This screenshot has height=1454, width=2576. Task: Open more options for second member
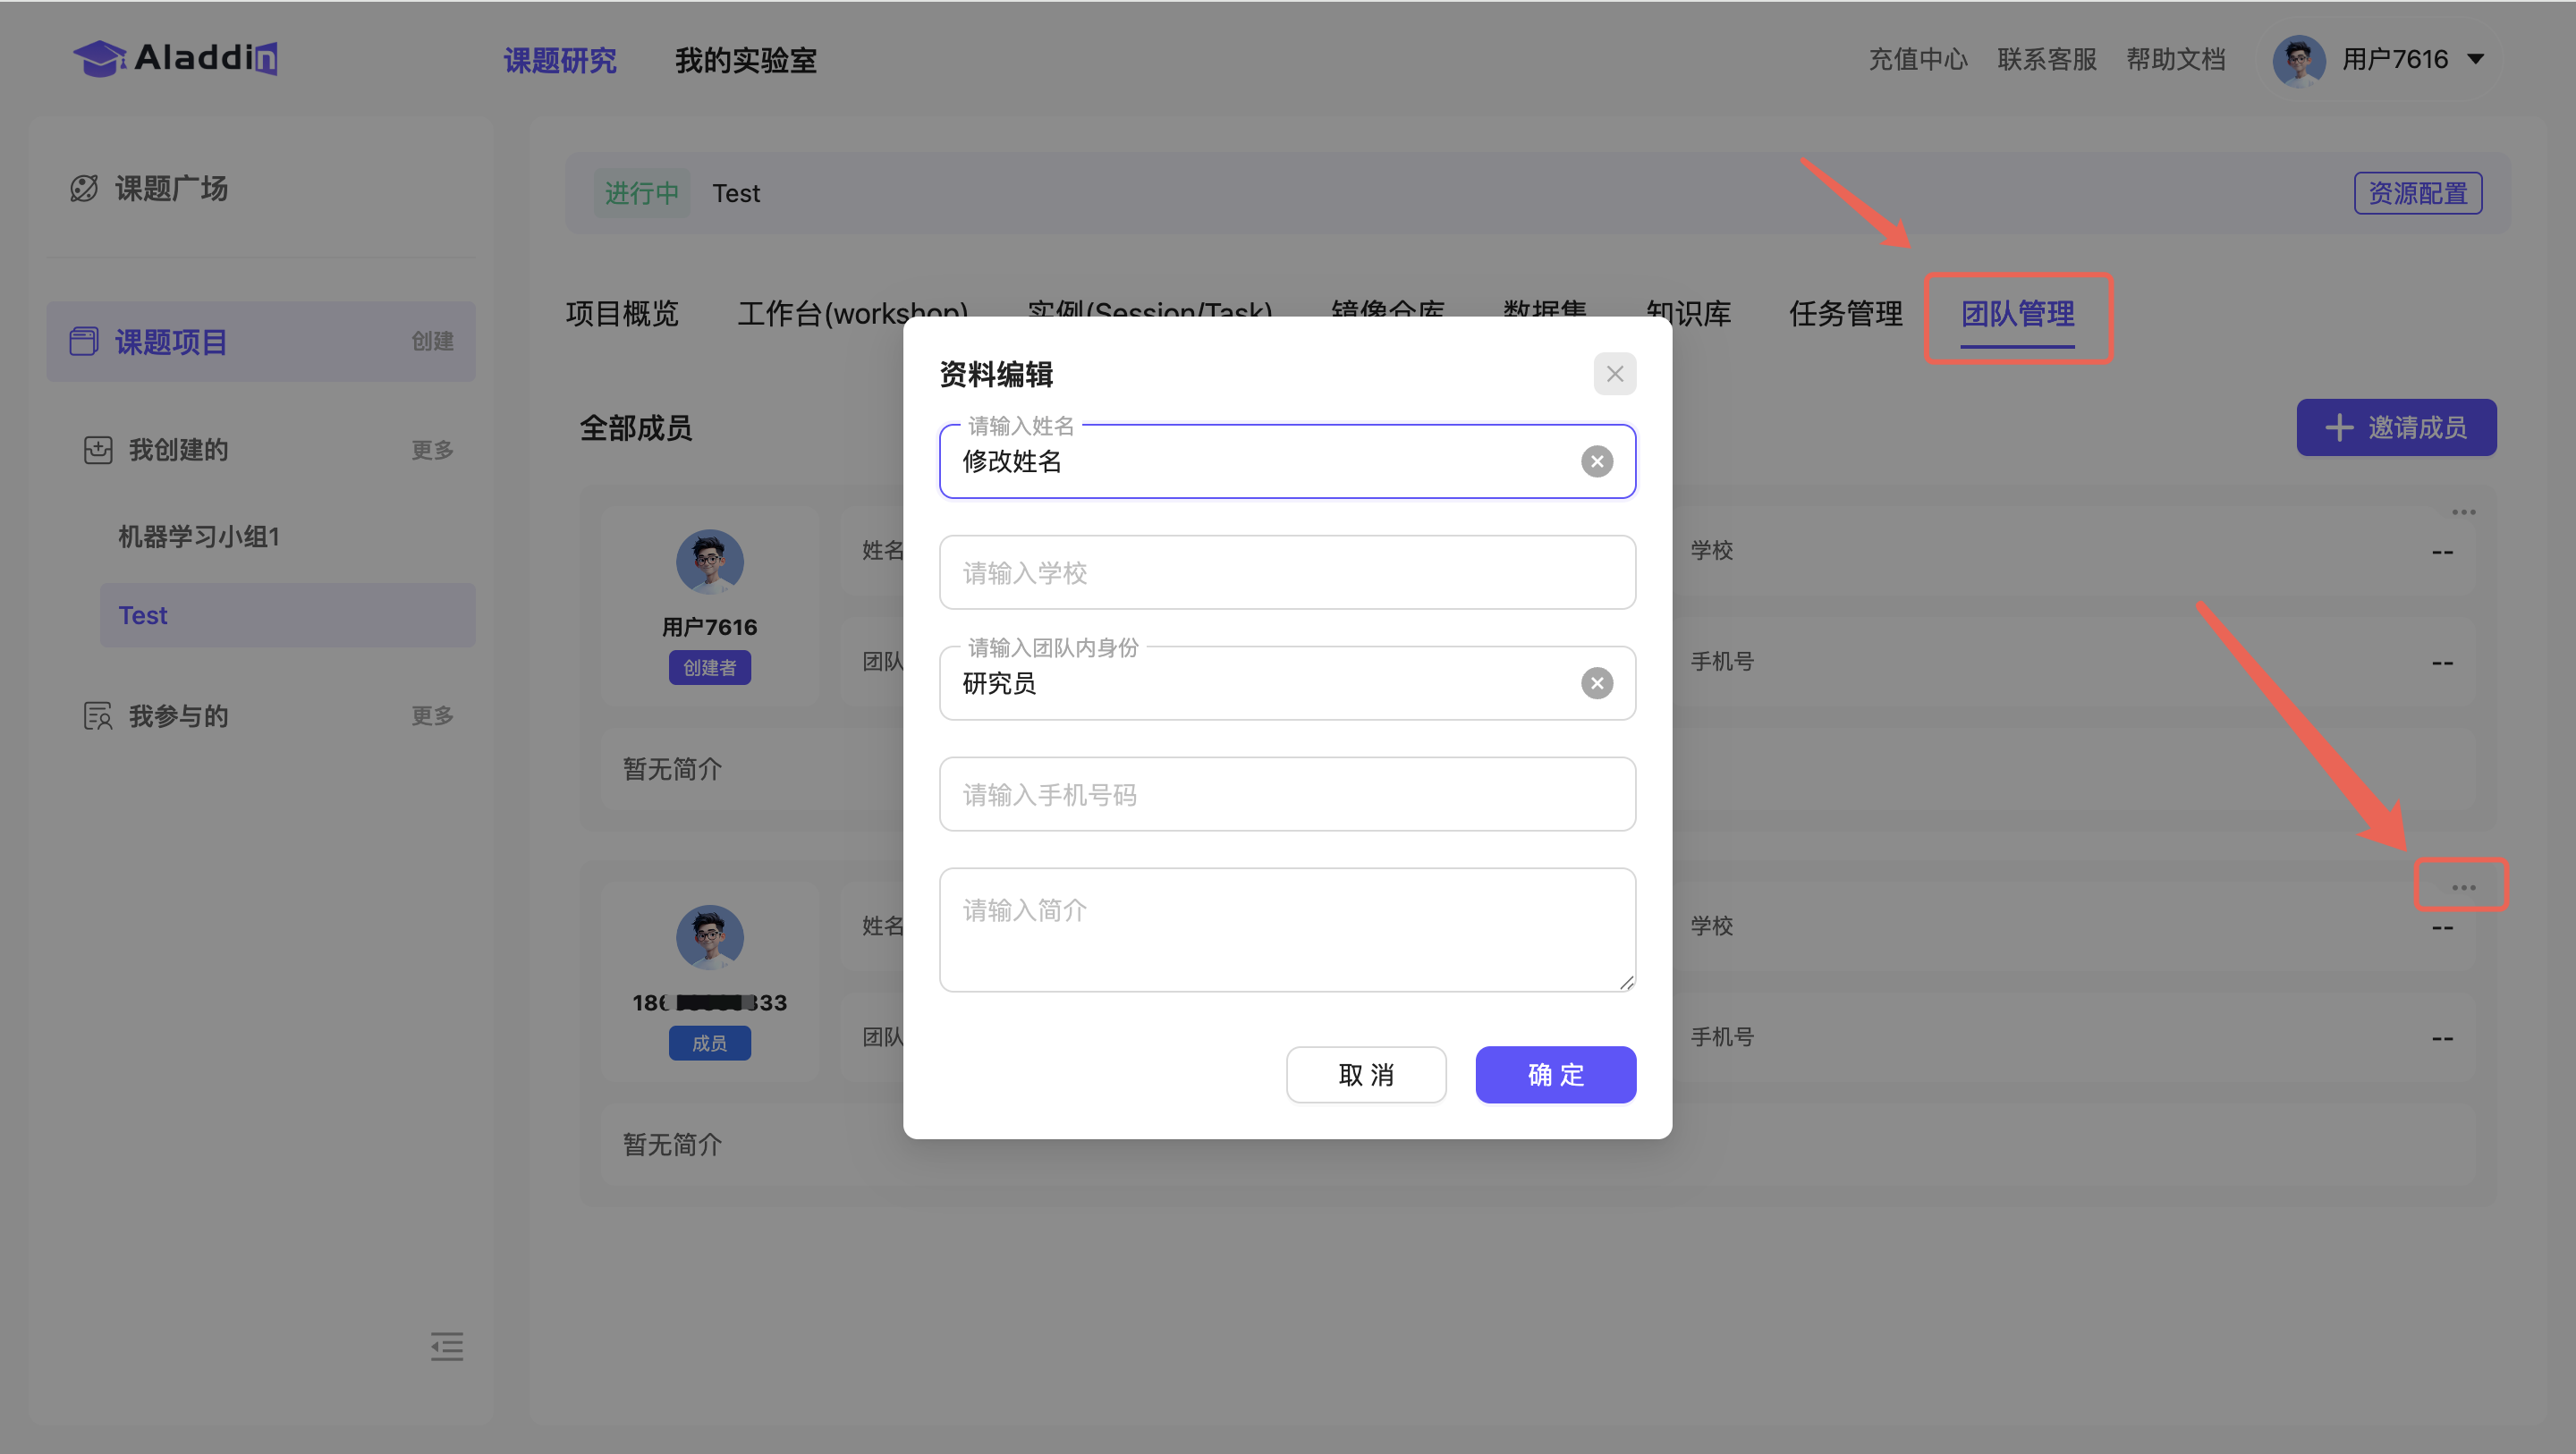point(2462,886)
